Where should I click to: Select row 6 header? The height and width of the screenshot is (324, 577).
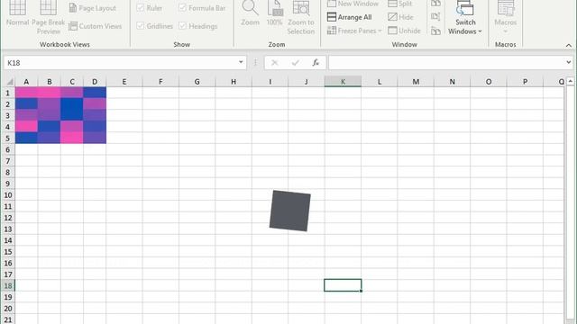point(8,149)
